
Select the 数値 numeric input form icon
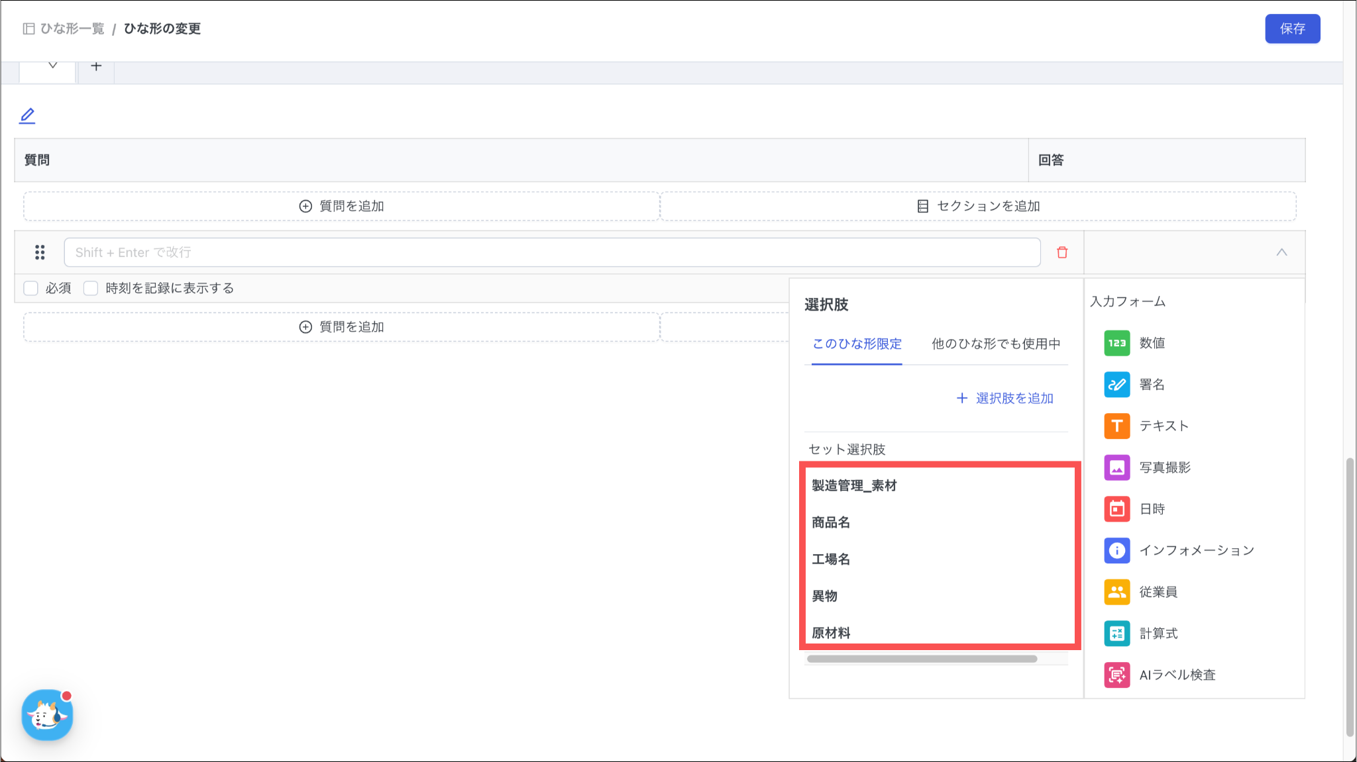[x=1116, y=343]
